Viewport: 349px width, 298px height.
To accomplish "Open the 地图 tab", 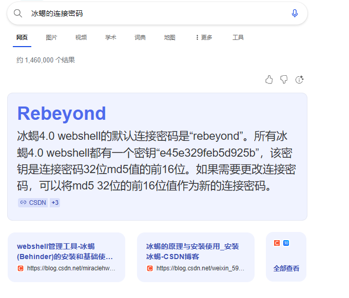I will pos(169,37).
